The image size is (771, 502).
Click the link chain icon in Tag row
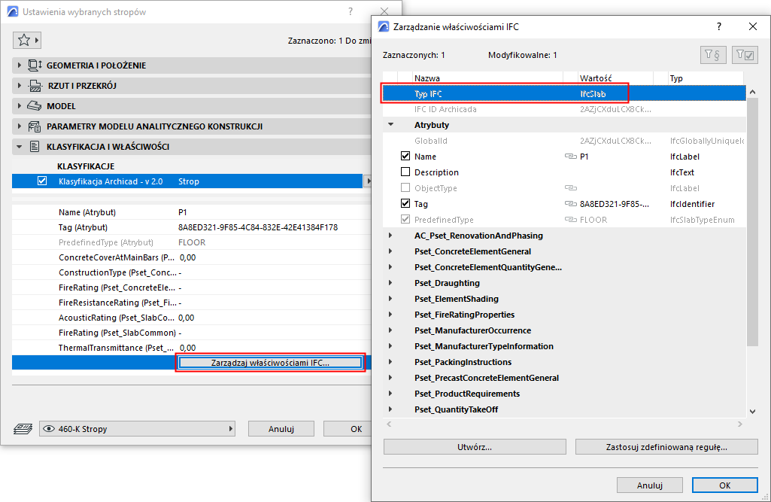point(570,204)
